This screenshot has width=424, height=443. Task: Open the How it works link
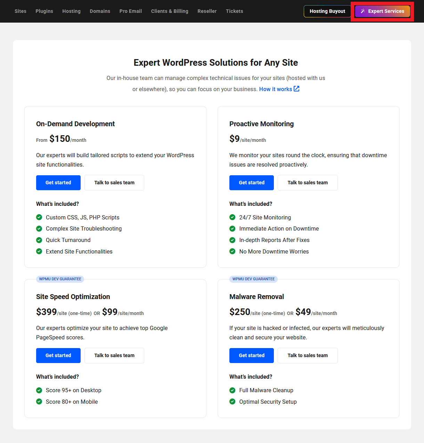tap(276, 89)
